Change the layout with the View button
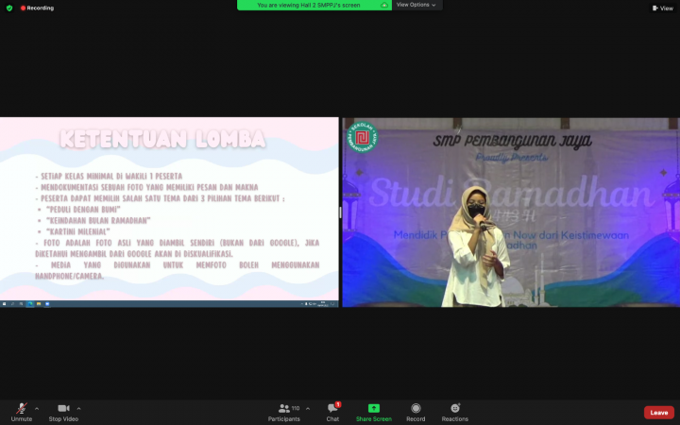680x425 pixels. click(x=663, y=8)
